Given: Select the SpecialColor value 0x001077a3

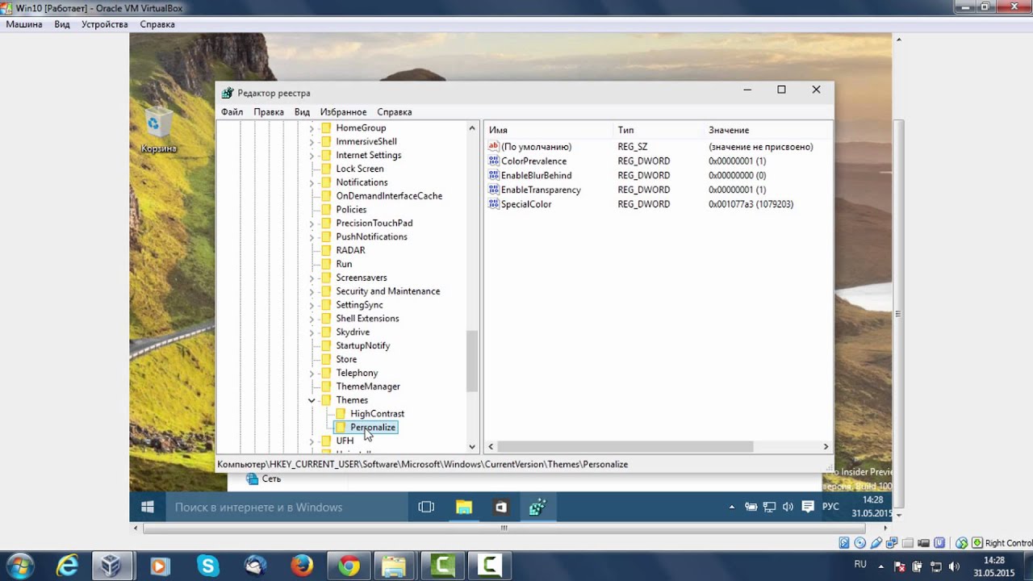Looking at the screenshot, I should pyautogui.click(x=751, y=205).
